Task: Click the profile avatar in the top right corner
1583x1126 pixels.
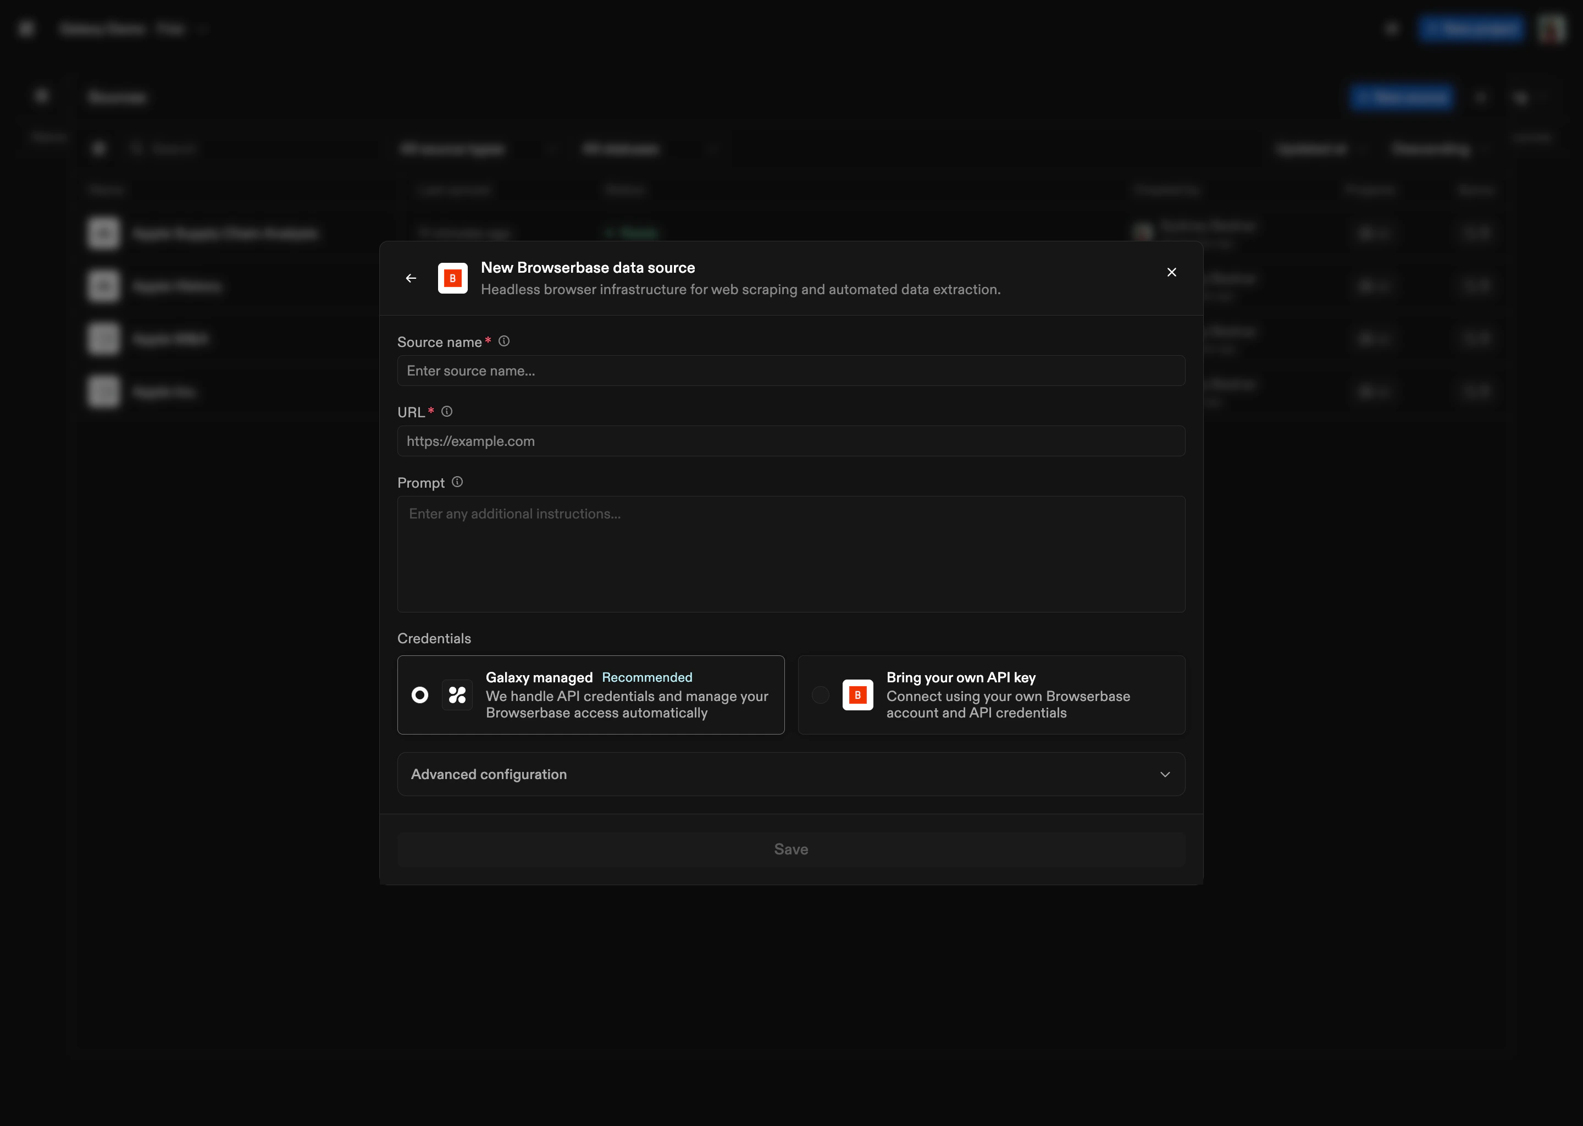Action: (1552, 29)
